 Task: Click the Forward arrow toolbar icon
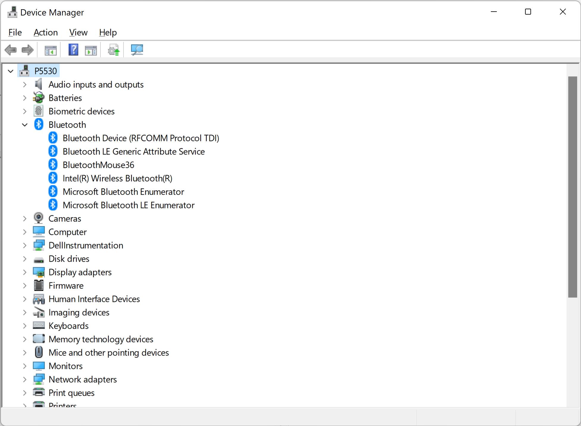point(28,50)
